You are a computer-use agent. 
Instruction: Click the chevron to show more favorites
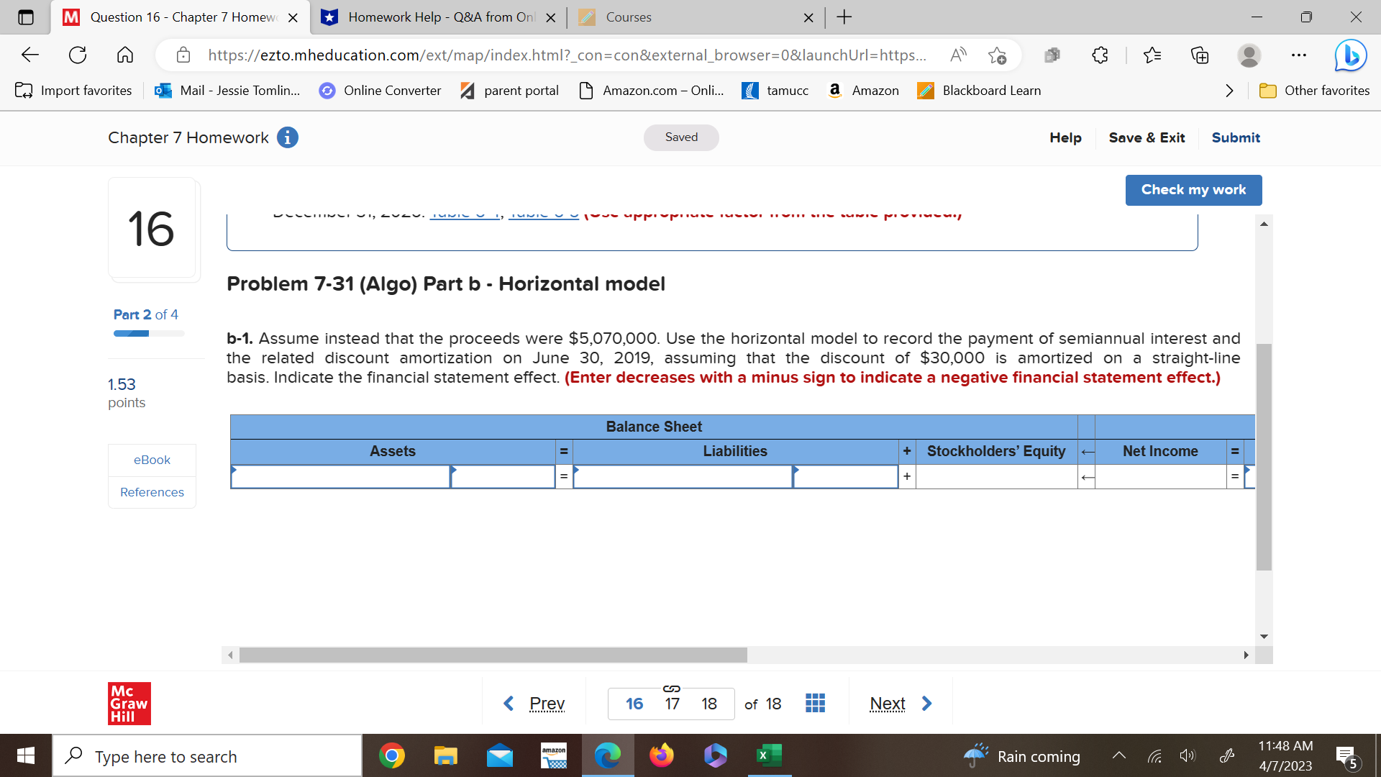tap(1229, 91)
